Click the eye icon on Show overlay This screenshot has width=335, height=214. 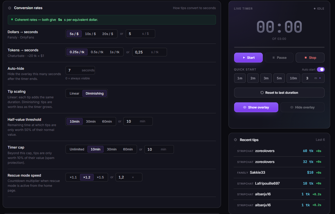coord(245,107)
